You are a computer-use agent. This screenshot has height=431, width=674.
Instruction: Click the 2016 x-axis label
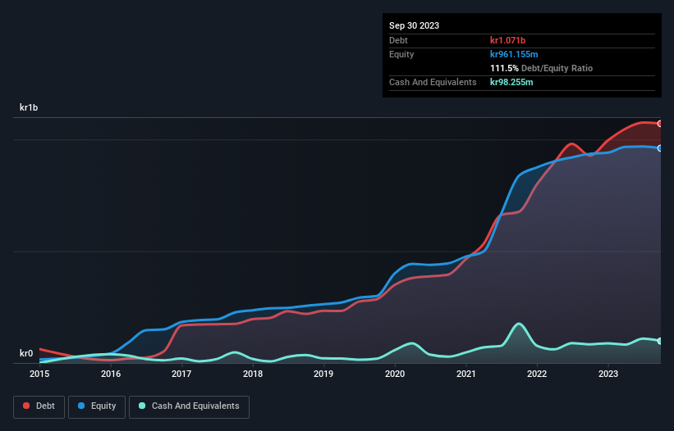pyautogui.click(x=111, y=374)
